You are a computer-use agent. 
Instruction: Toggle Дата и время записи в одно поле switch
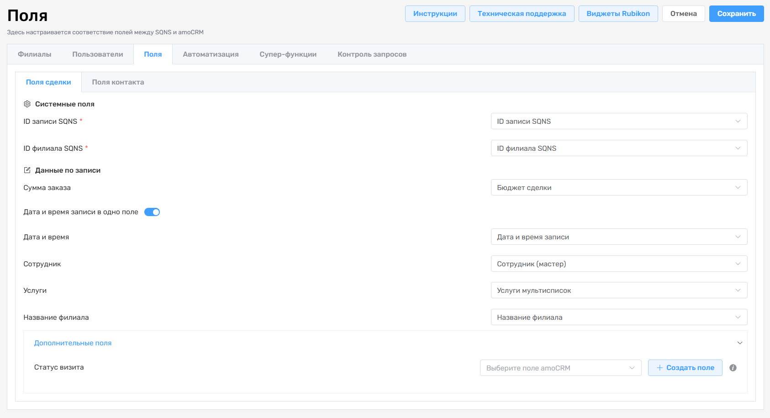pyautogui.click(x=152, y=212)
